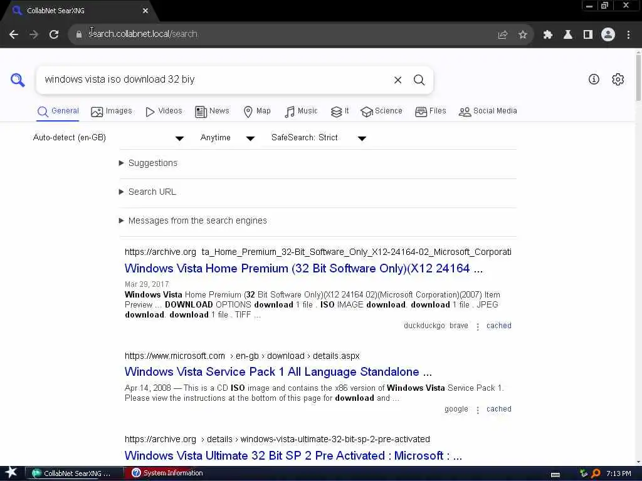Image resolution: width=642 pixels, height=481 pixels.
Task: Clear the search query with the X icon
Action: point(397,80)
